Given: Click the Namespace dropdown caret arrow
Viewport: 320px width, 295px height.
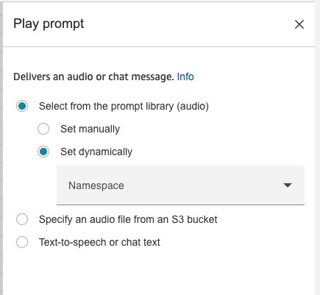Looking at the screenshot, I should coord(288,185).
